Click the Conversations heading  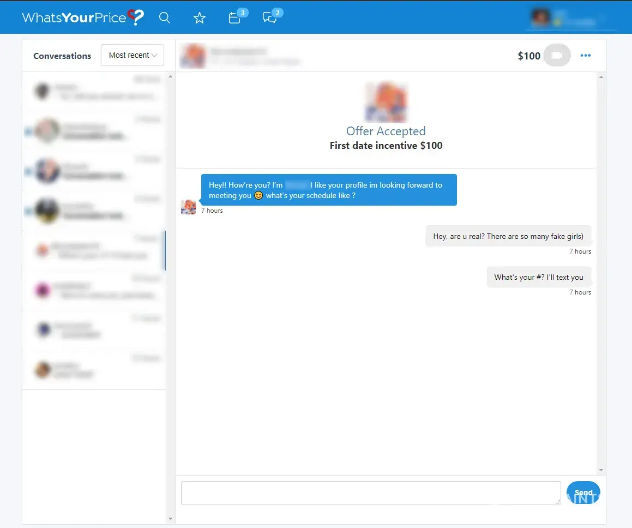[62, 56]
